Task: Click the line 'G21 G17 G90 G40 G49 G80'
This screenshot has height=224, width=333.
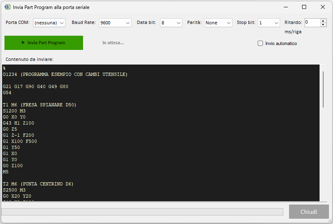Action: coord(35,86)
